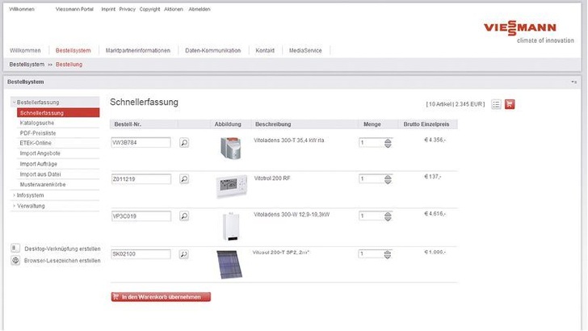Focus the order number field VW3B784

[141, 142]
